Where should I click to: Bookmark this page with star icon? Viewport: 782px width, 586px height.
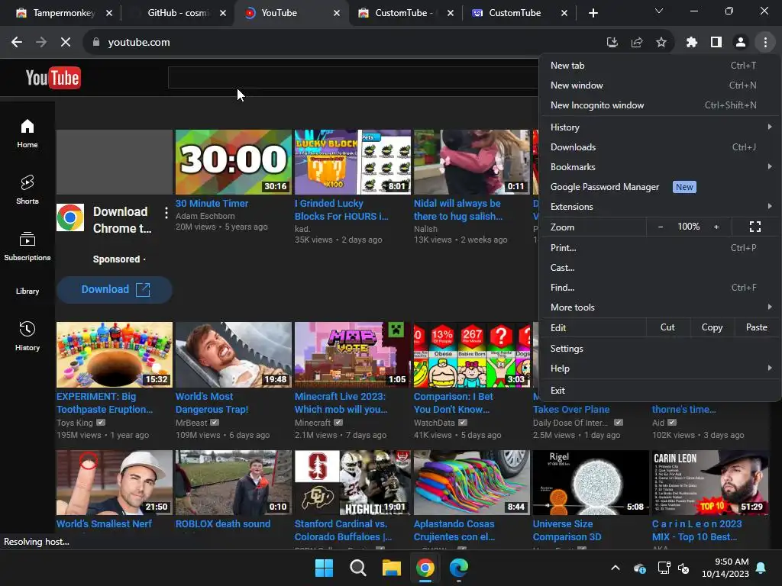click(661, 43)
